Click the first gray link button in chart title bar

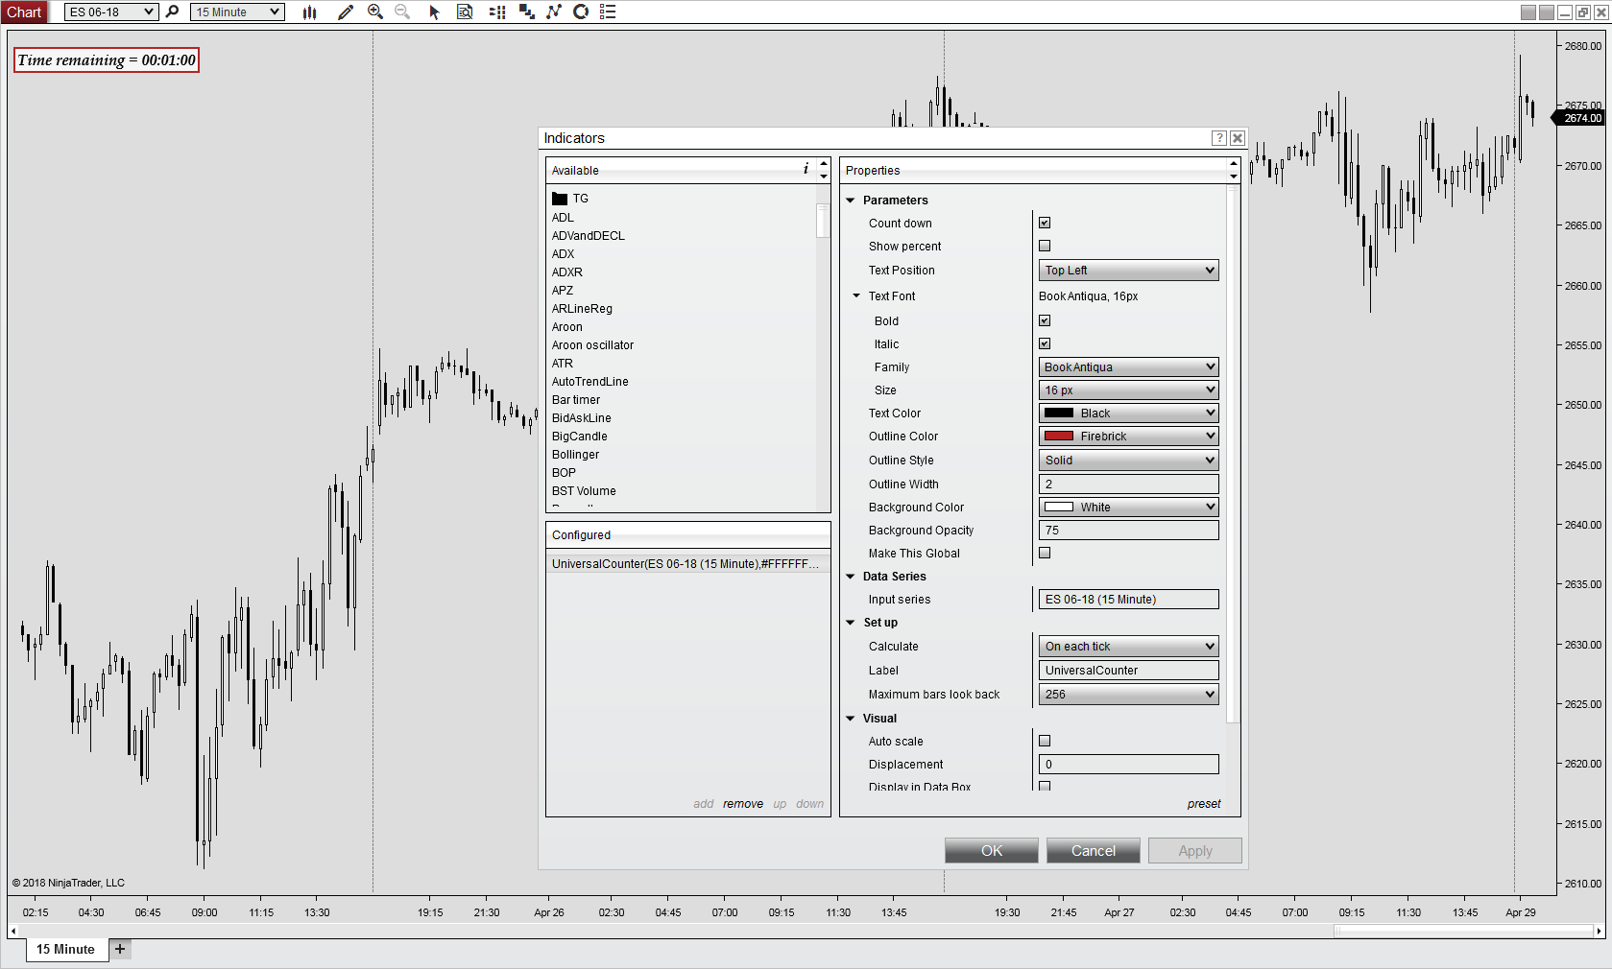pos(1528,12)
